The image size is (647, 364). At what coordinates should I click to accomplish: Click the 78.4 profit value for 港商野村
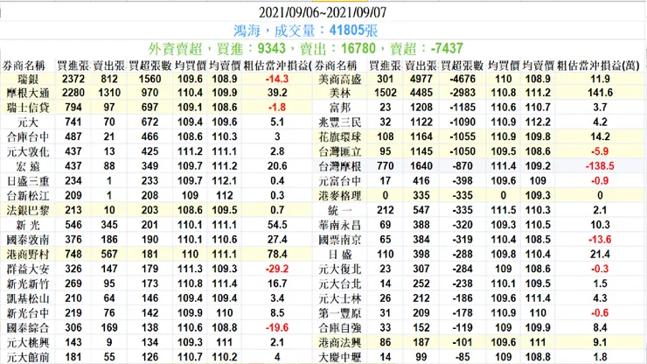pyautogui.click(x=277, y=254)
